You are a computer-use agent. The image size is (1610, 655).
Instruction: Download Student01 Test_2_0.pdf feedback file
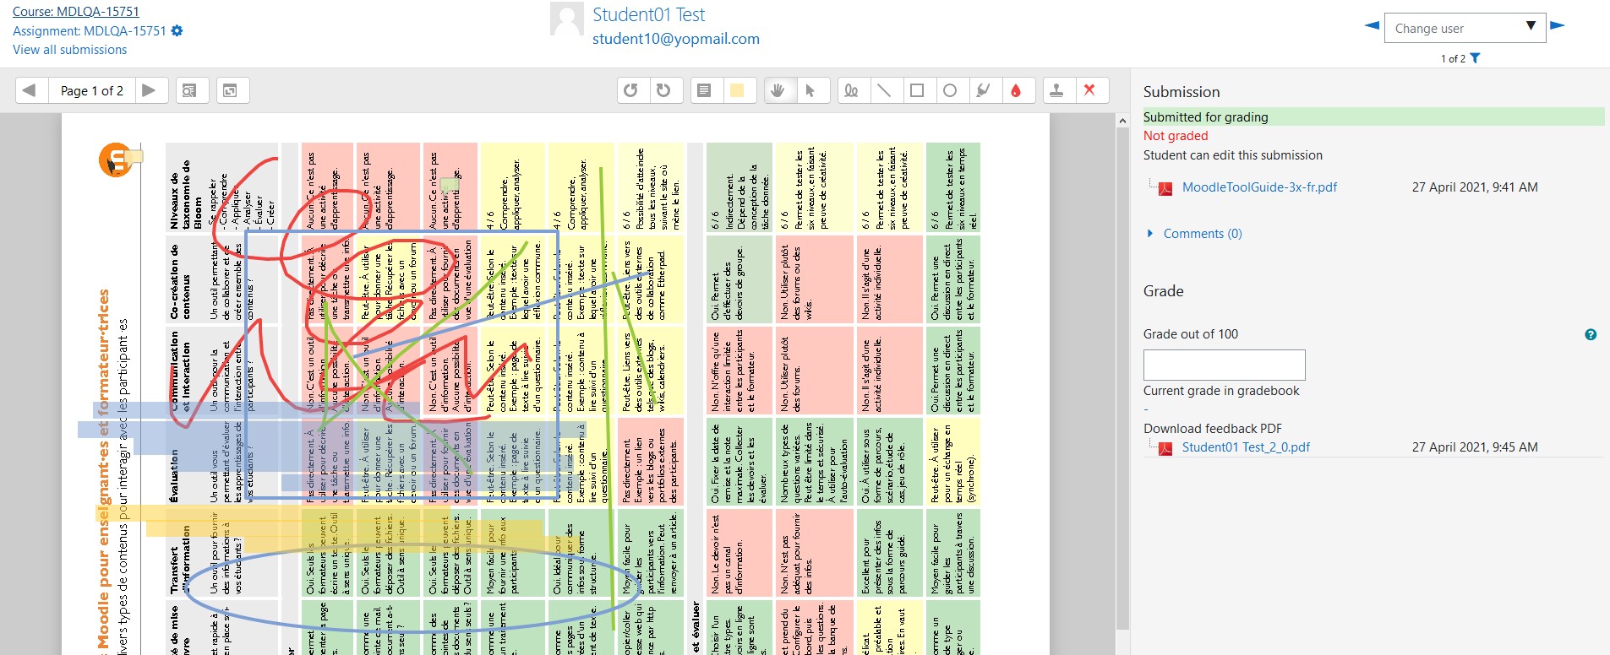coord(1246,447)
